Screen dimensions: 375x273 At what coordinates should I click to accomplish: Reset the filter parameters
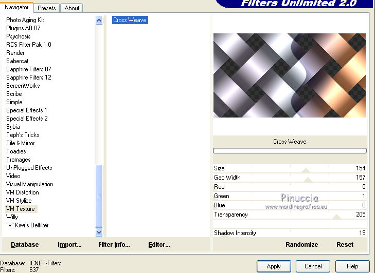tap(345, 245)
